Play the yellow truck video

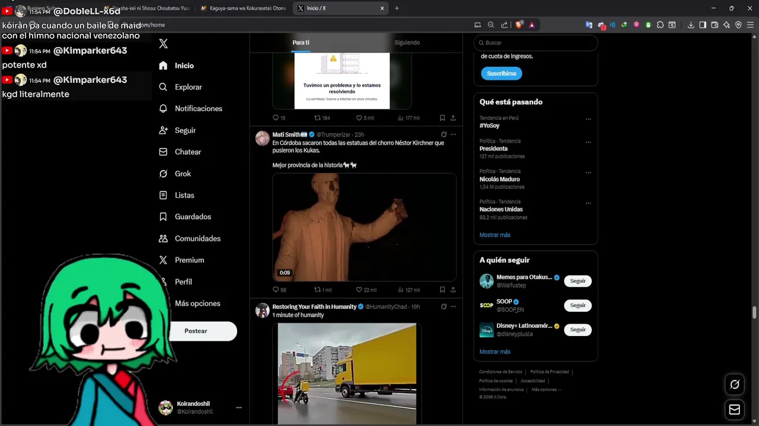347,373
